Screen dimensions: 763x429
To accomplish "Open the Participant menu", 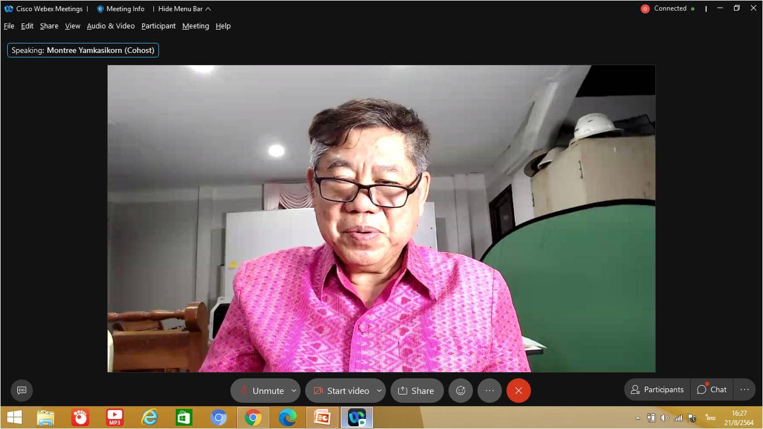I will point(158,26).
